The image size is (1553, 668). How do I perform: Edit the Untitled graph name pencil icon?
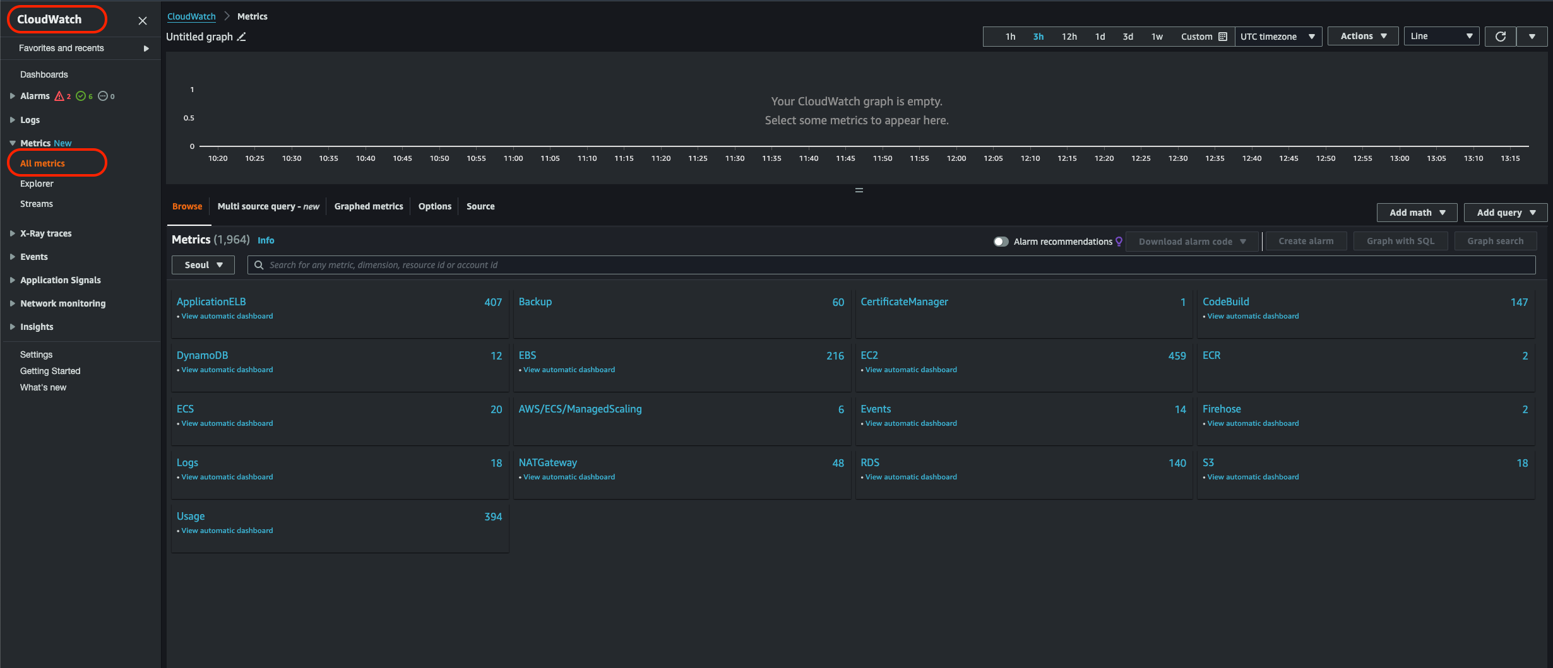tap(241, 37)
